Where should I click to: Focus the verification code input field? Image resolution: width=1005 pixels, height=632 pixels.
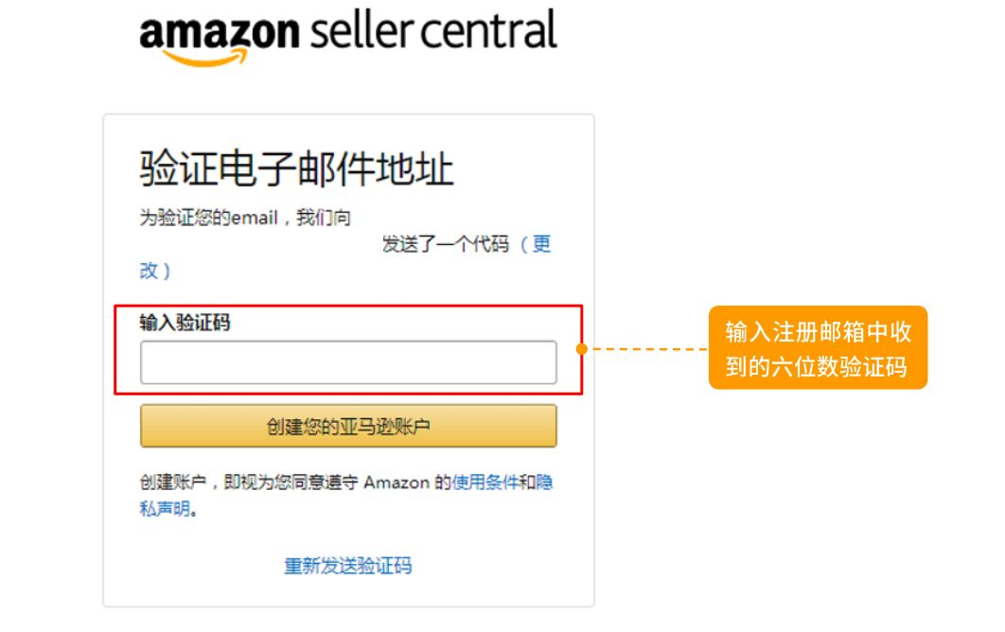point(348,362)
